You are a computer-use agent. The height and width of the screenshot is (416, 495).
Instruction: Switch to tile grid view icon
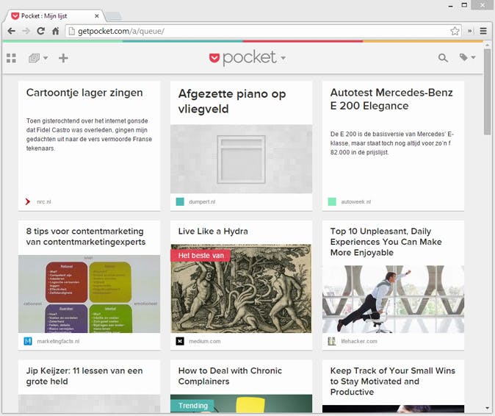point(11,58)
